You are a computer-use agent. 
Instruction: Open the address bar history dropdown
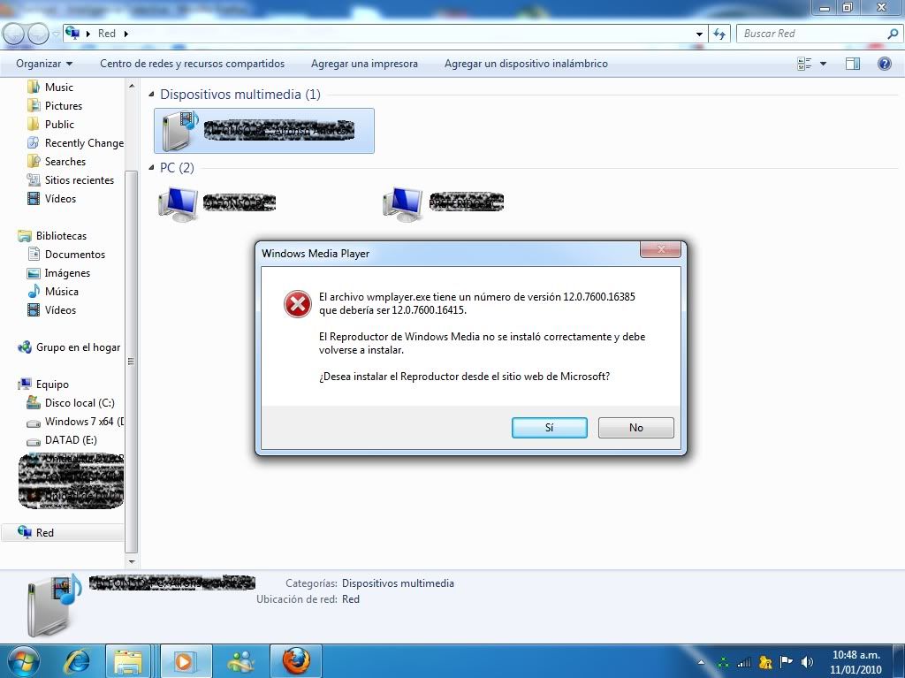tap(699, 34)
